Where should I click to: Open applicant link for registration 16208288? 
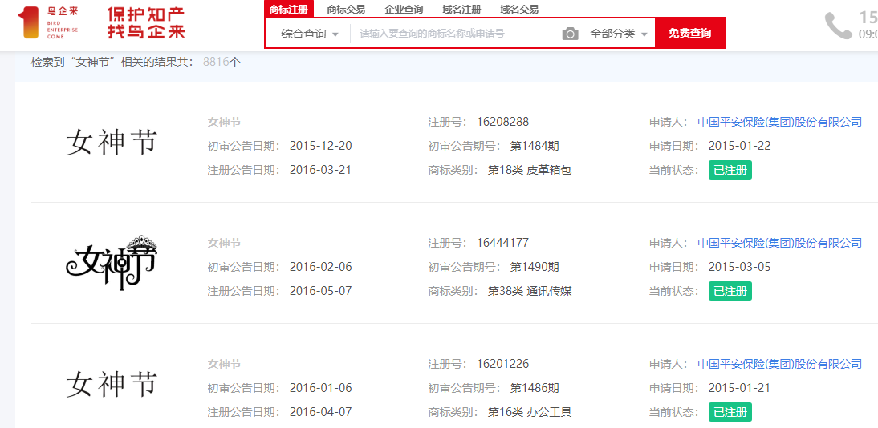[779, 122]
